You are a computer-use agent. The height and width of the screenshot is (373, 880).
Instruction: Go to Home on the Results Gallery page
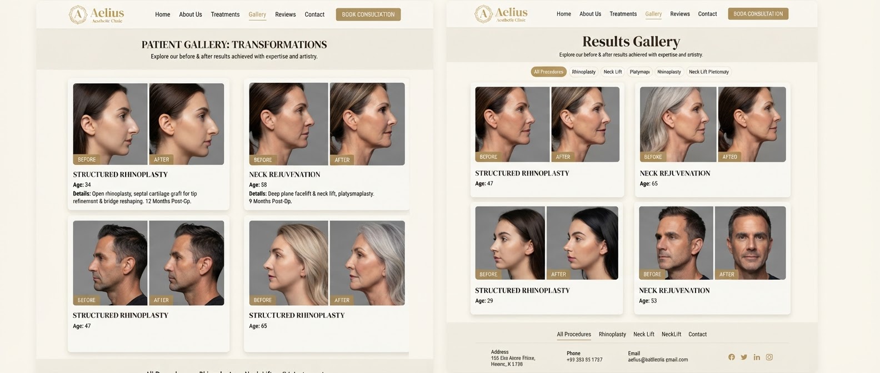point(564,14)
